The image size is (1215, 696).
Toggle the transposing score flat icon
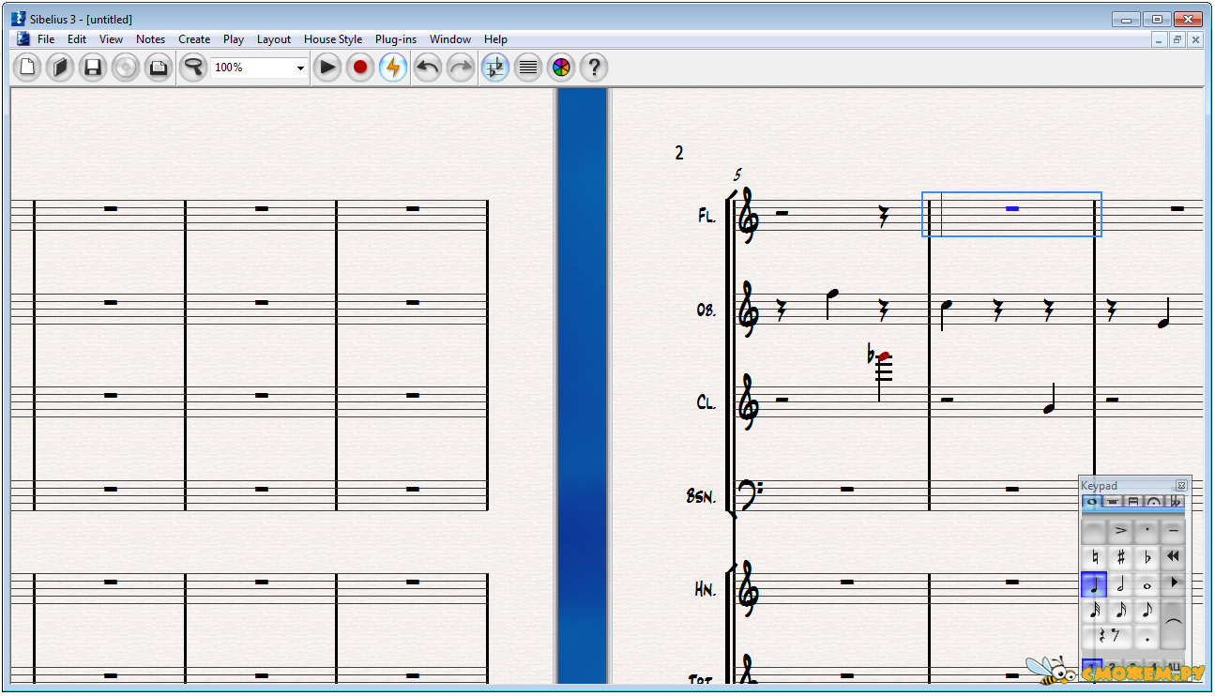point(495,68)
